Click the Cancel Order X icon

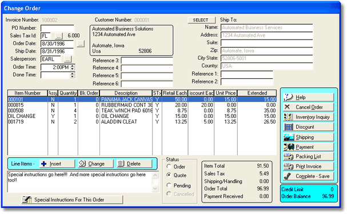point(287,107)
